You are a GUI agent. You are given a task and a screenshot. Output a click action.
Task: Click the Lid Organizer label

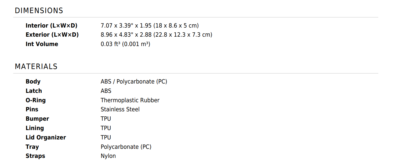(46, 138)
